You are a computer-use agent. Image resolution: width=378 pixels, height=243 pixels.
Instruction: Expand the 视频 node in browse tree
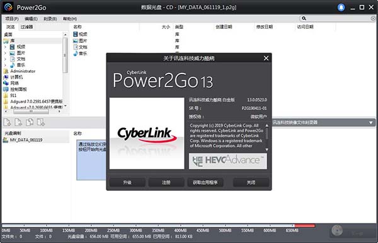point(5,47)
